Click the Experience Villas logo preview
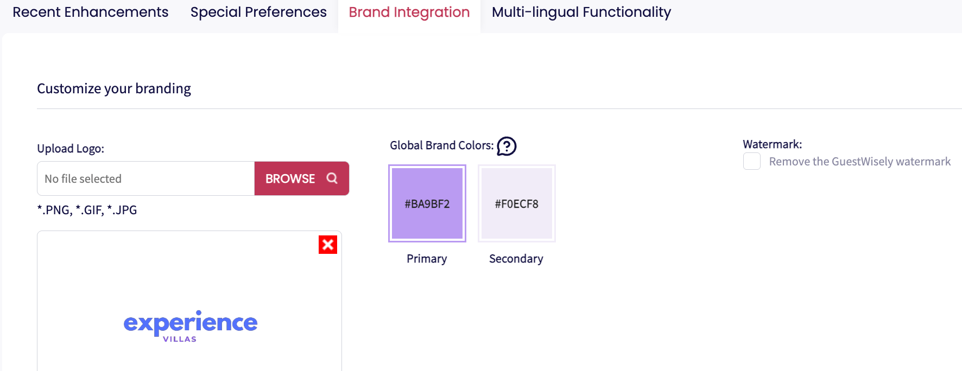The height and width of the screenshot is (371, 962). (190, 325)
